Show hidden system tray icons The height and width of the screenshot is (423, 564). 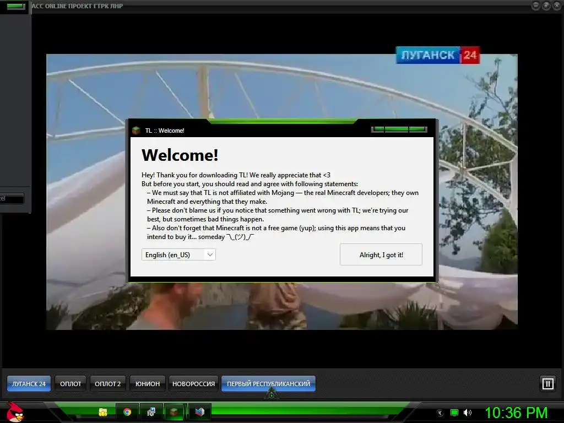pyautogui.click(x=440, y=413)
